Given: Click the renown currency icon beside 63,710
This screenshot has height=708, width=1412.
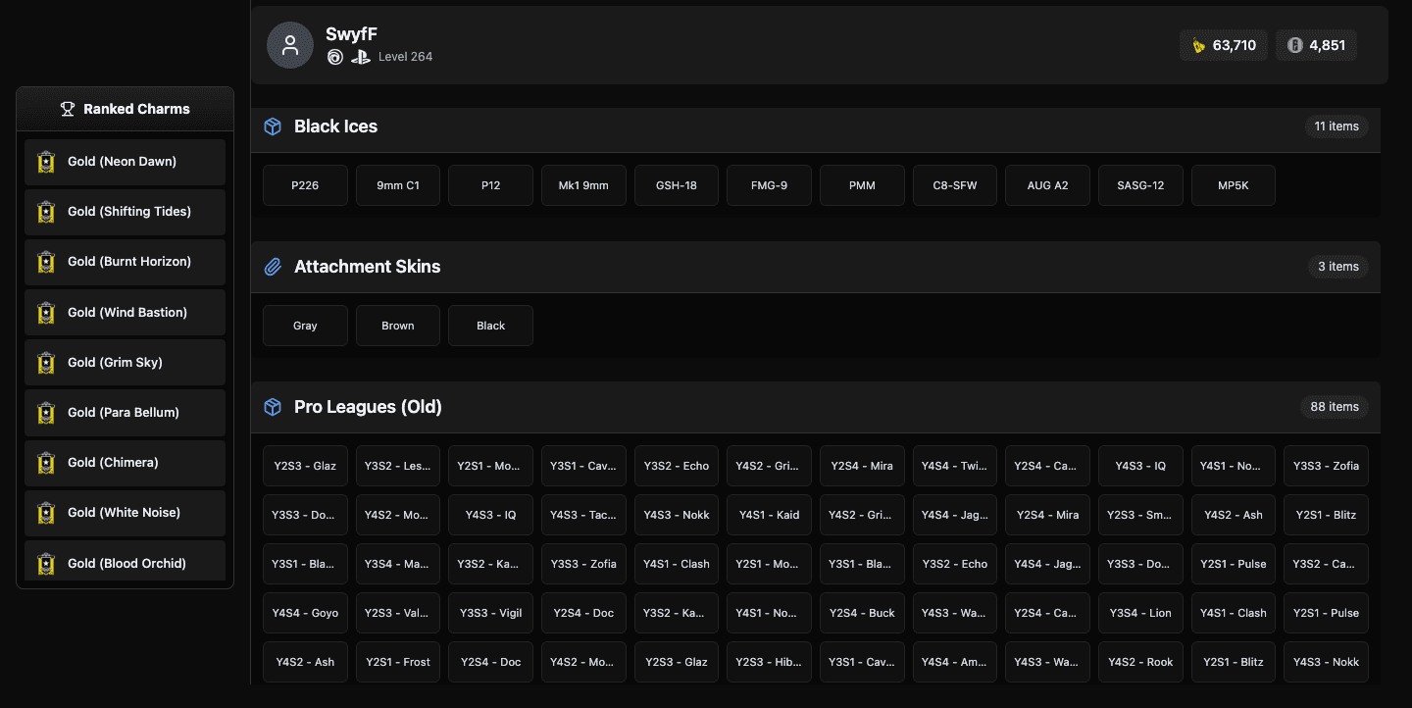Looking at the screenshot, I should [x=1198, y=45].
